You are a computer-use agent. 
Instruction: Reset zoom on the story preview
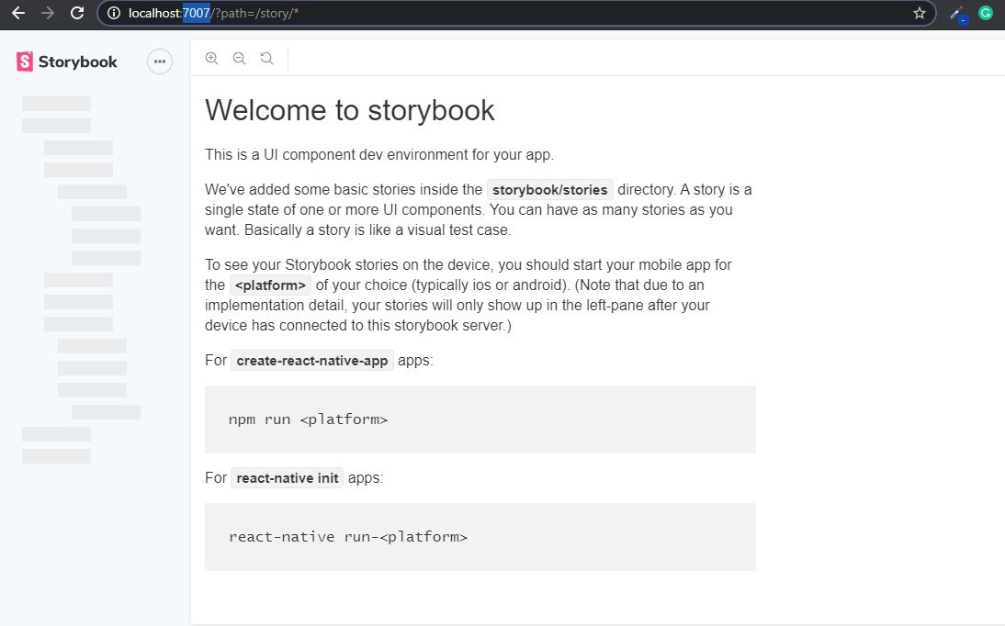coord(266,59)
